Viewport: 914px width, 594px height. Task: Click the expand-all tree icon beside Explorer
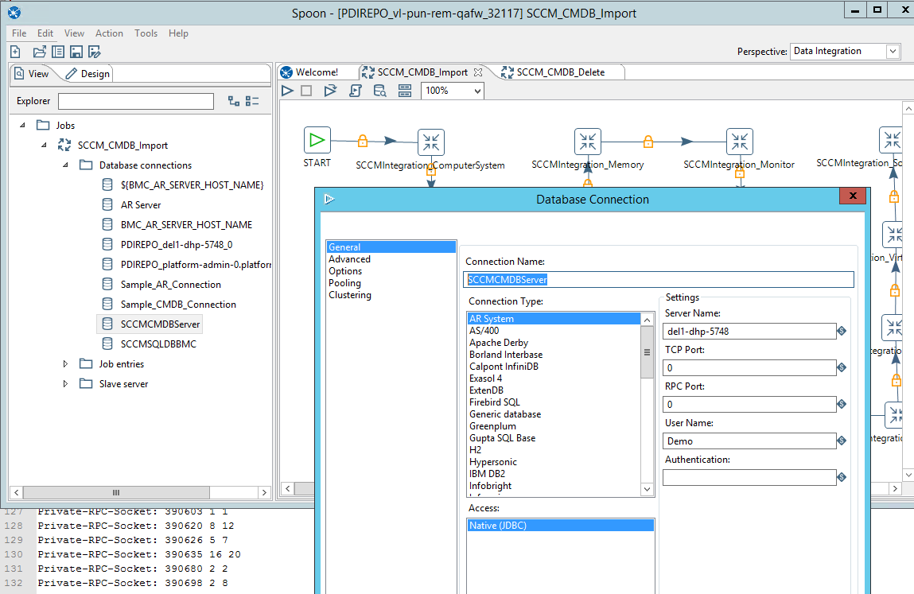(x=233, y=101)
